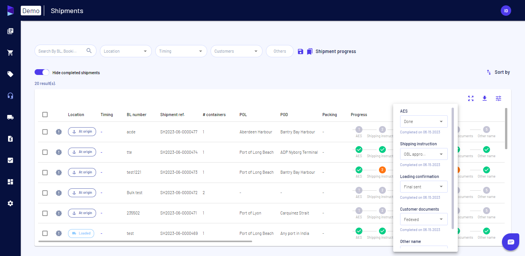Image resolution: width=525 pixels, height=256 pixels.
Task: Open the dashboard grid sidebar icon
Action: (x=10, y=182)
